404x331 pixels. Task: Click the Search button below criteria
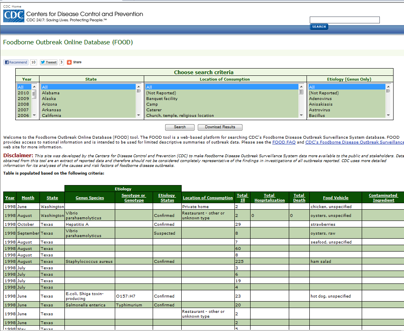180,127
